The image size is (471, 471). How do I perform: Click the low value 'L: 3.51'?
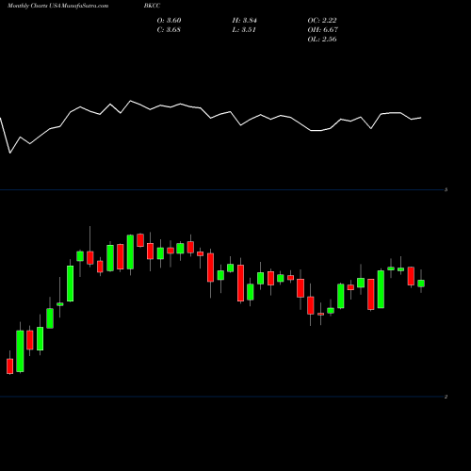click(x=244, y=30)
